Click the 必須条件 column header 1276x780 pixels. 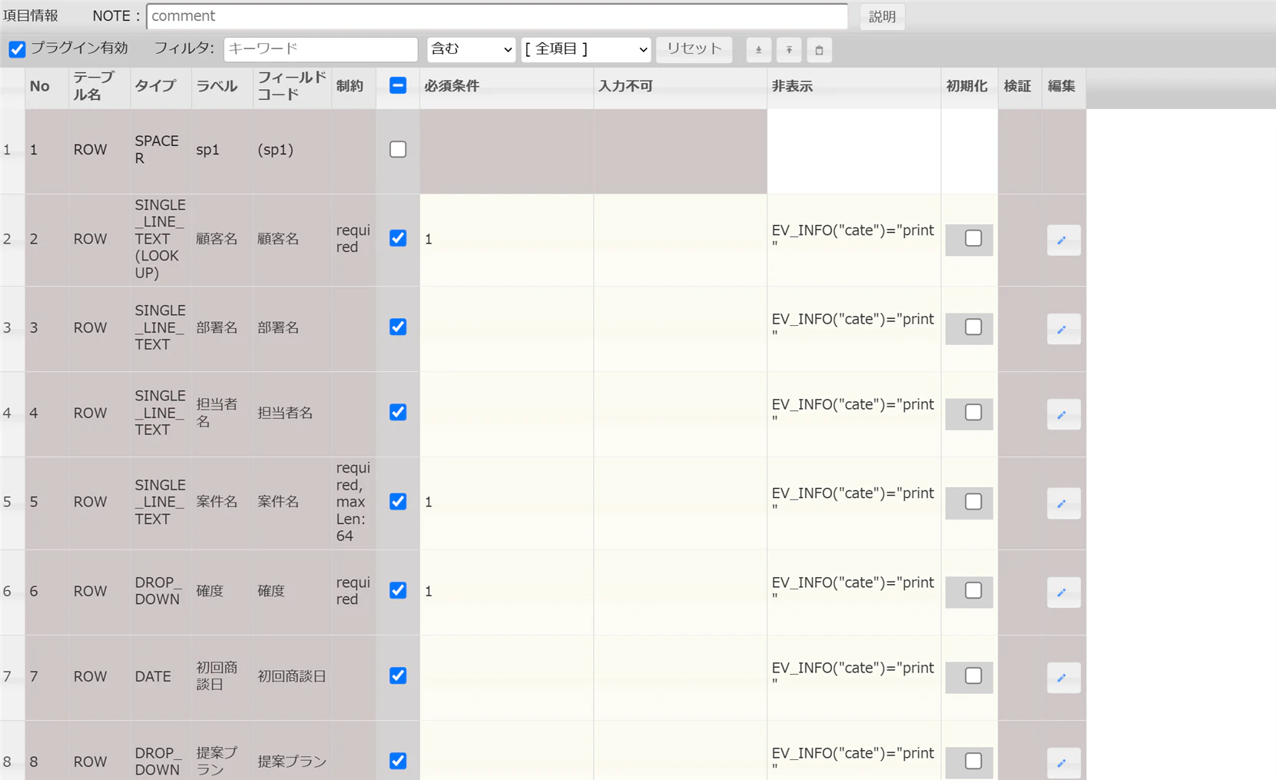[x=506, y=87]
